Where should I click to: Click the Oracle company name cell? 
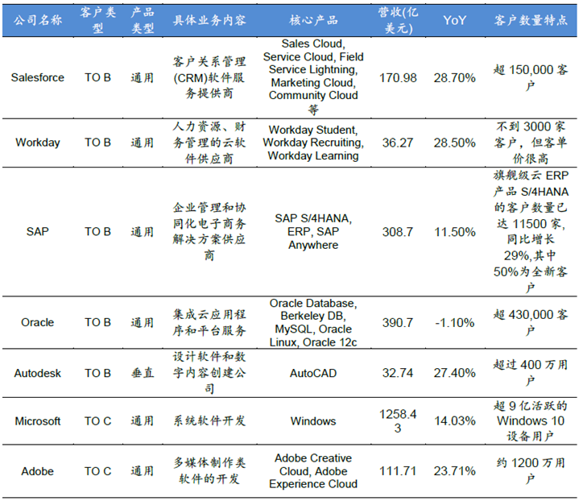[38, 322]
